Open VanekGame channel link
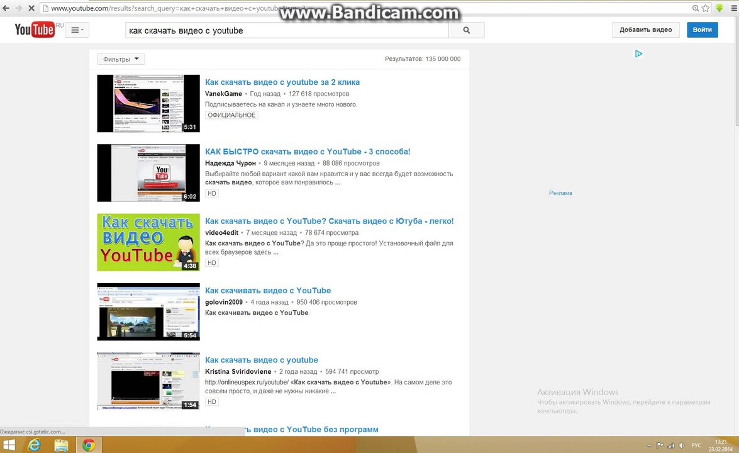739x453 pixels. click(x=223, y=94)
